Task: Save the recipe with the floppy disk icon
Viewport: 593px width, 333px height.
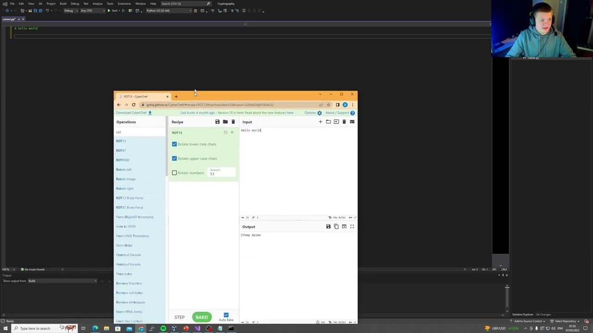Action: (x=217, y=122)
